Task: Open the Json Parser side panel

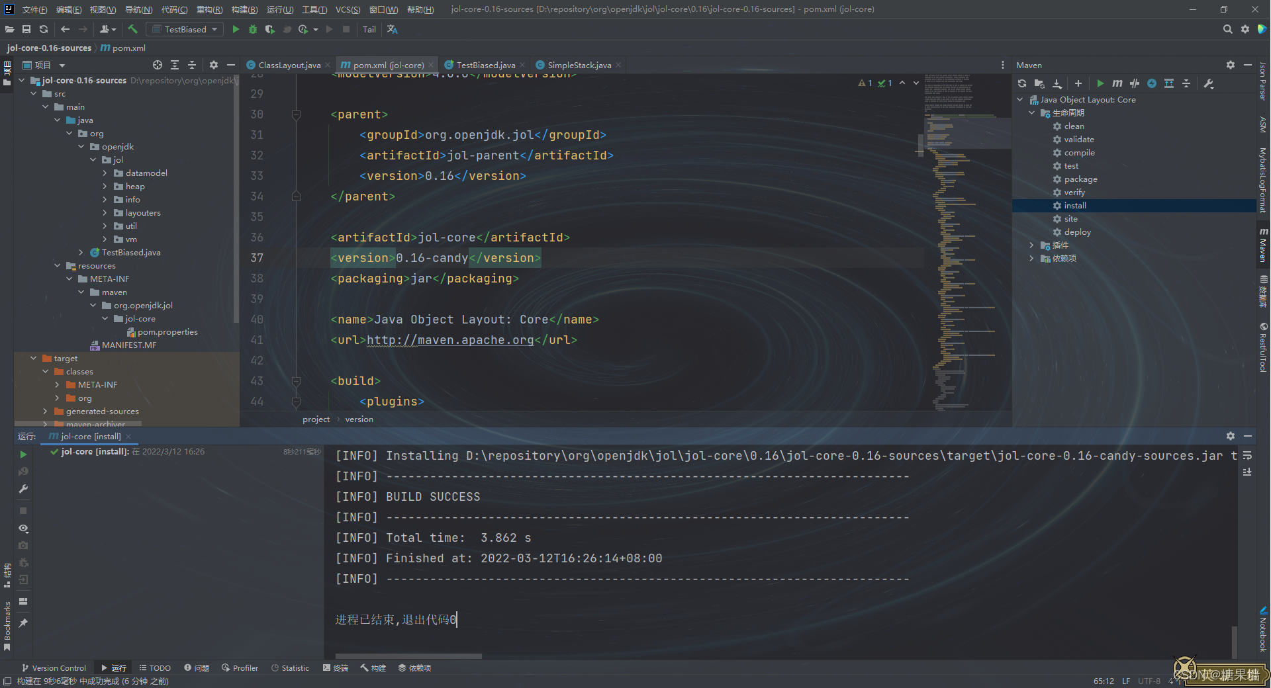Action: coord(1263,81)
